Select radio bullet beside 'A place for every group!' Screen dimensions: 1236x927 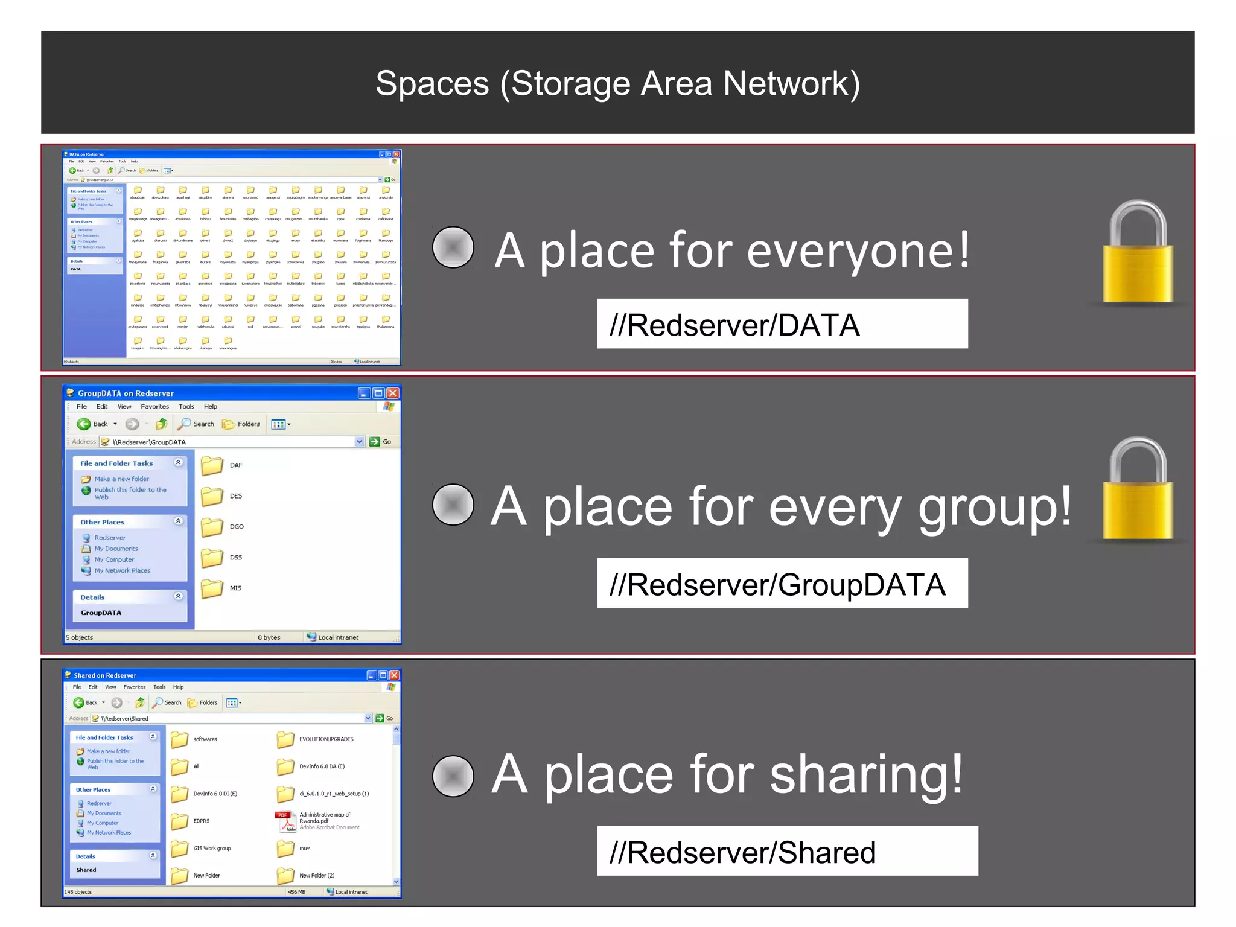click(453, 505)
